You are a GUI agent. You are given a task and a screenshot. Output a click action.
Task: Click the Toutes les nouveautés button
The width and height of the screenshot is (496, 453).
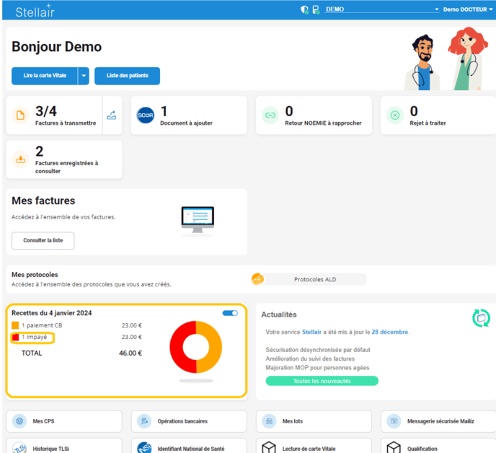pyautogui.click(x=322, y=381)
